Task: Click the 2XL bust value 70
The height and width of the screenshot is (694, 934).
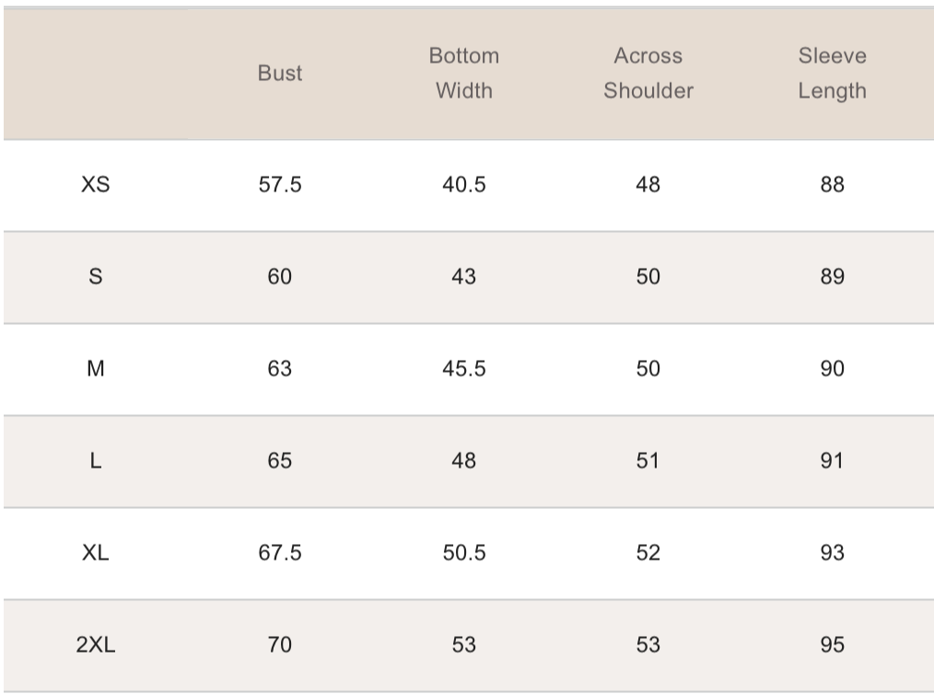Action: [280, 644]
